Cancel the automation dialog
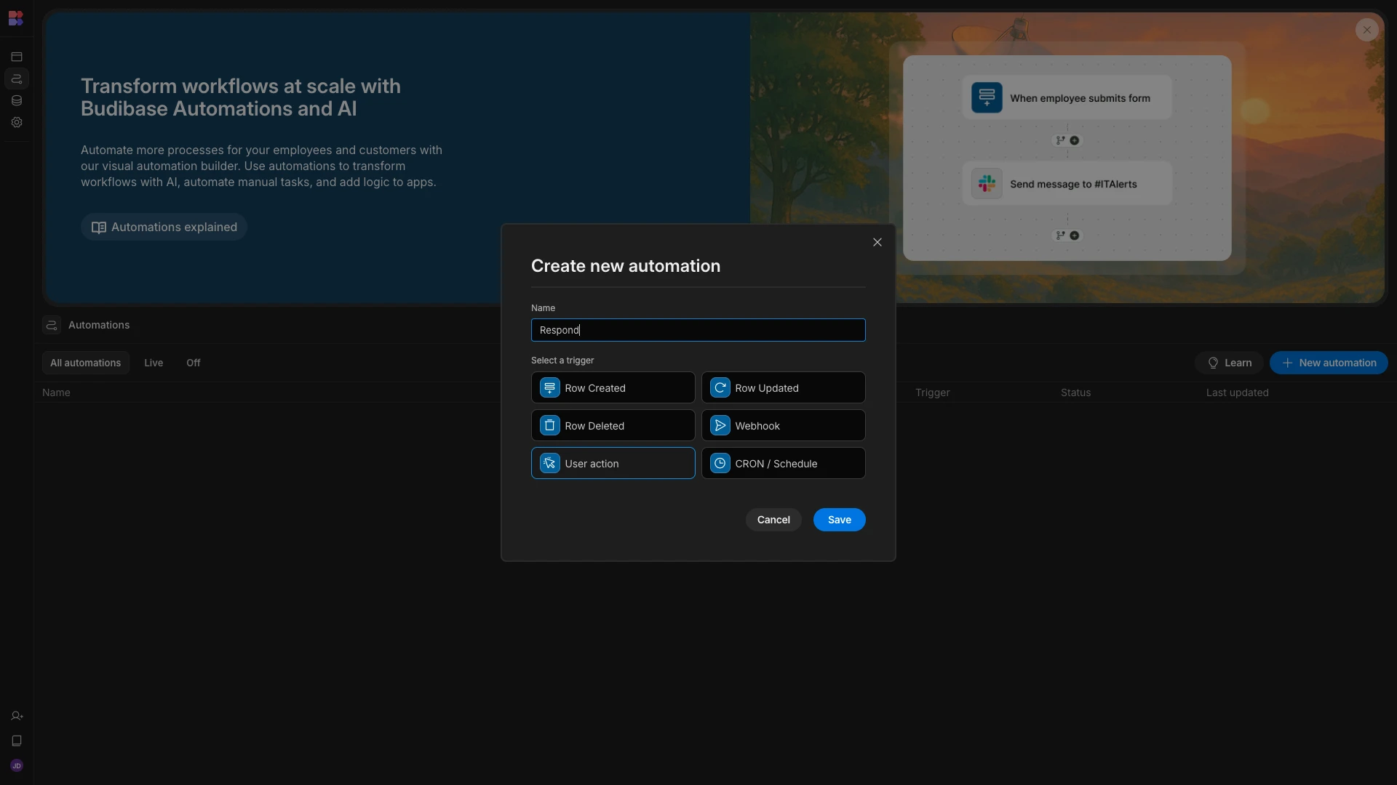 773,520
